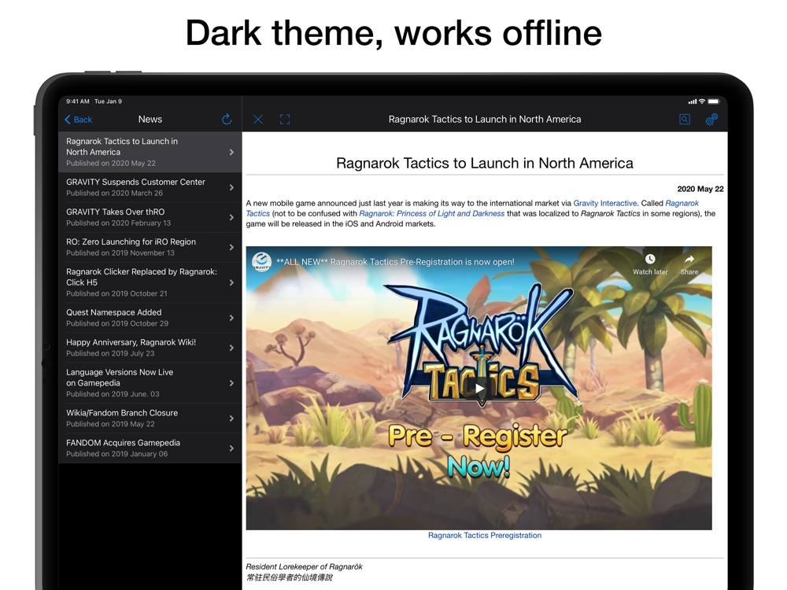Click the cellular signal icon in status bar

coord(692,101)
